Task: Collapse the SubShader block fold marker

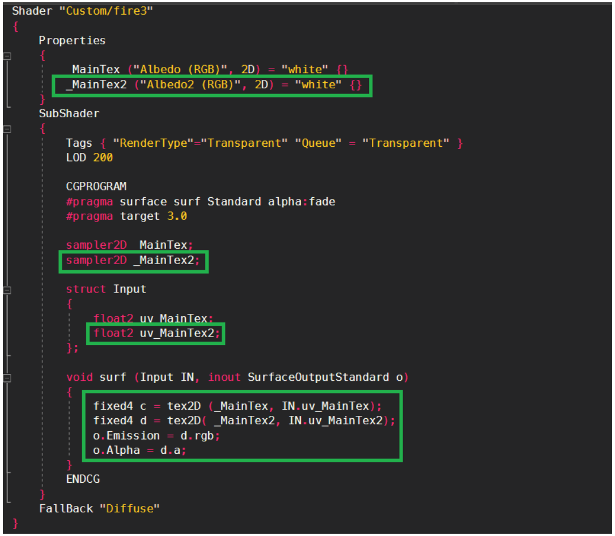Action: [x=7, y=129]
